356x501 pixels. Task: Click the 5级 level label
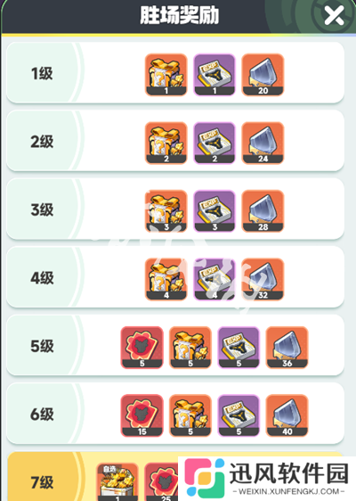click(x=42, y=346)
